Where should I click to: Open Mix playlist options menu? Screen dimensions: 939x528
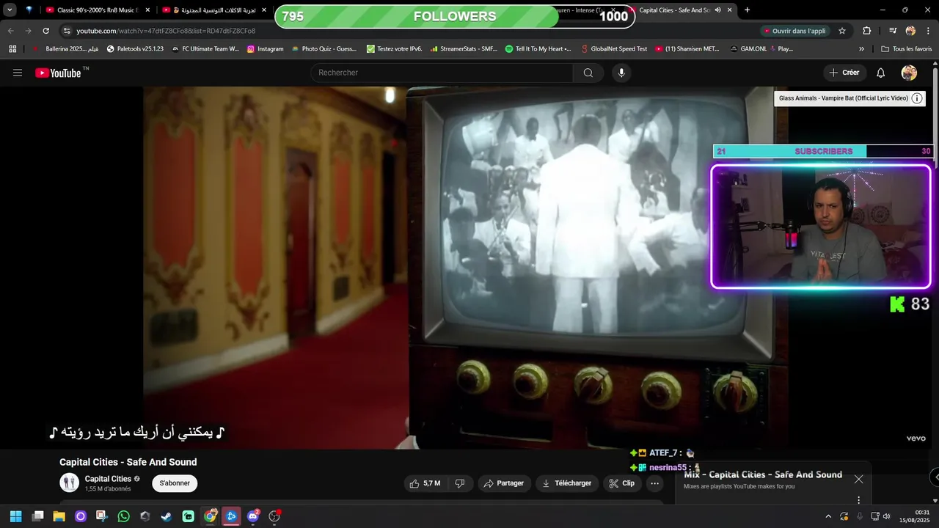click(858, 500)
